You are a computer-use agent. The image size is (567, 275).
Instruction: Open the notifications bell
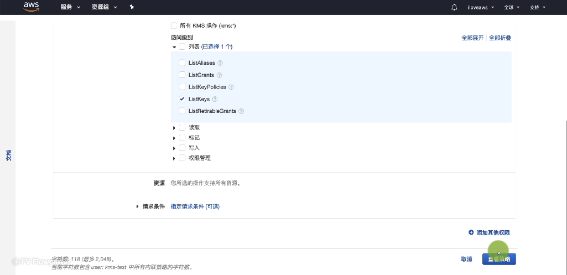point(454,7)
